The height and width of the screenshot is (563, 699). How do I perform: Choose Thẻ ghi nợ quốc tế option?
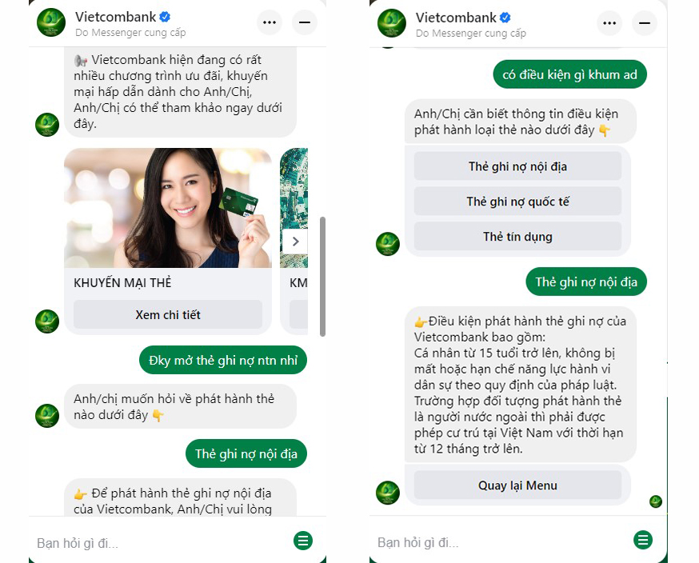point(517,202)
